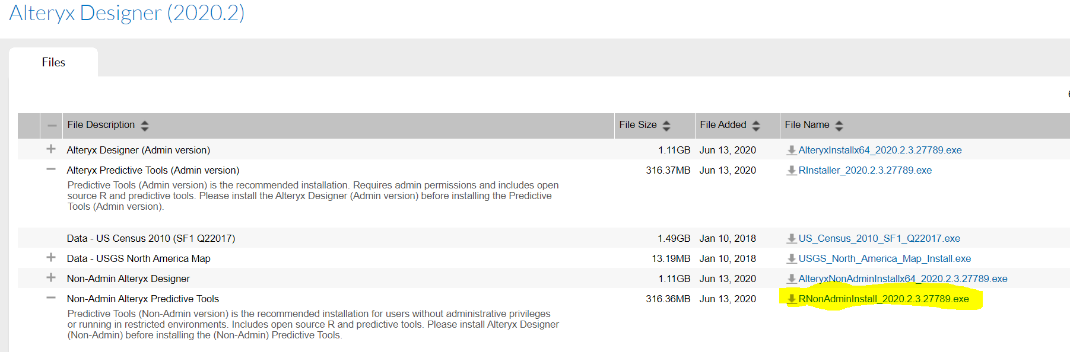The height and width of the screenshot is (352, 1070).
Task: Sort table by File Size arrows
Action: click(x=666, y=126)
